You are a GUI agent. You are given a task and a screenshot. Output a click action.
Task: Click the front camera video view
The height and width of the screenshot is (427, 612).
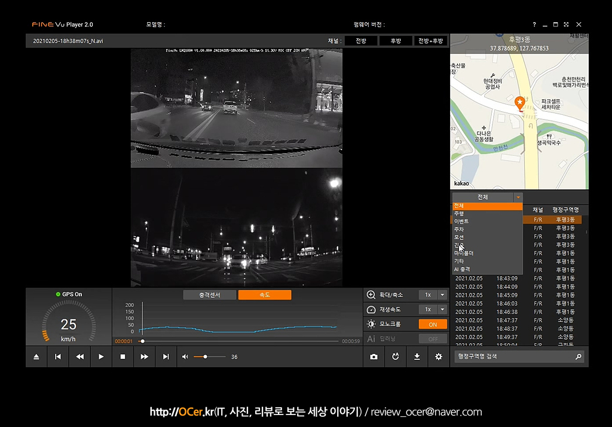pyautogui.click(x=237, y=108)
